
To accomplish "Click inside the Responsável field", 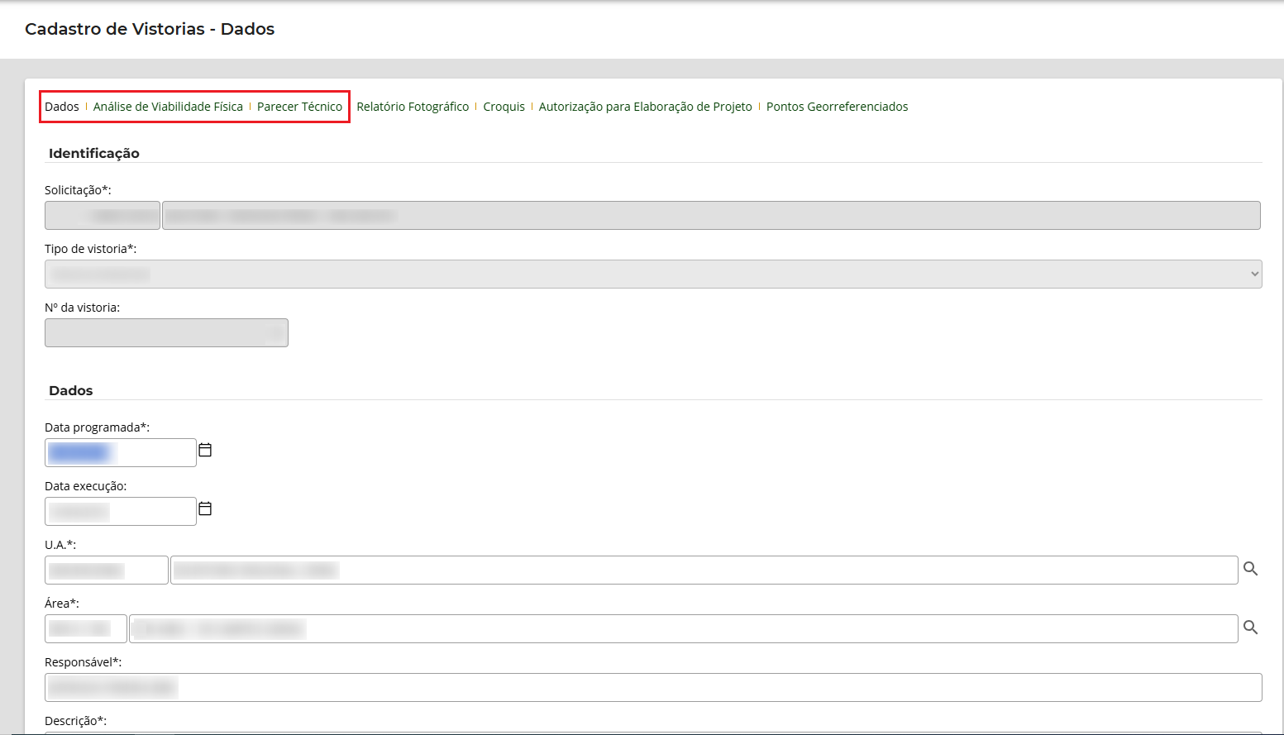I will point(653,688).
